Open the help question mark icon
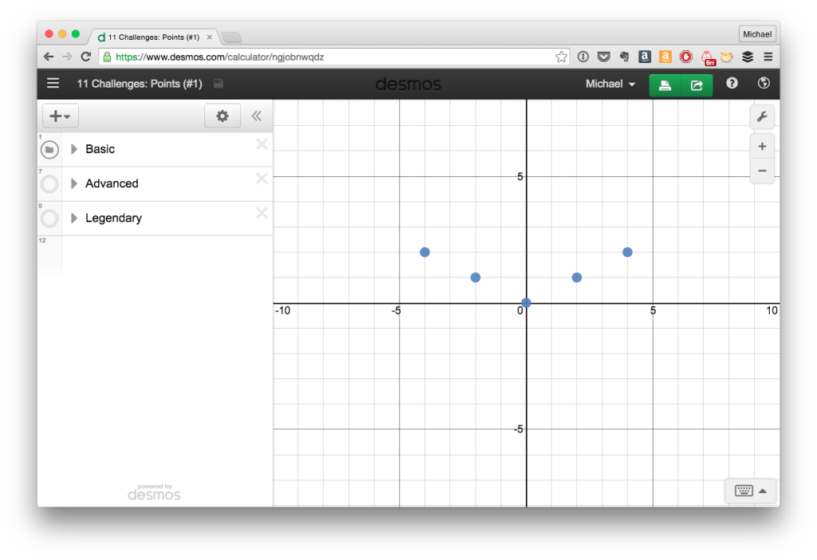Image resolution: width=817 pixels, height=560 pixels. tap(732, 84)
